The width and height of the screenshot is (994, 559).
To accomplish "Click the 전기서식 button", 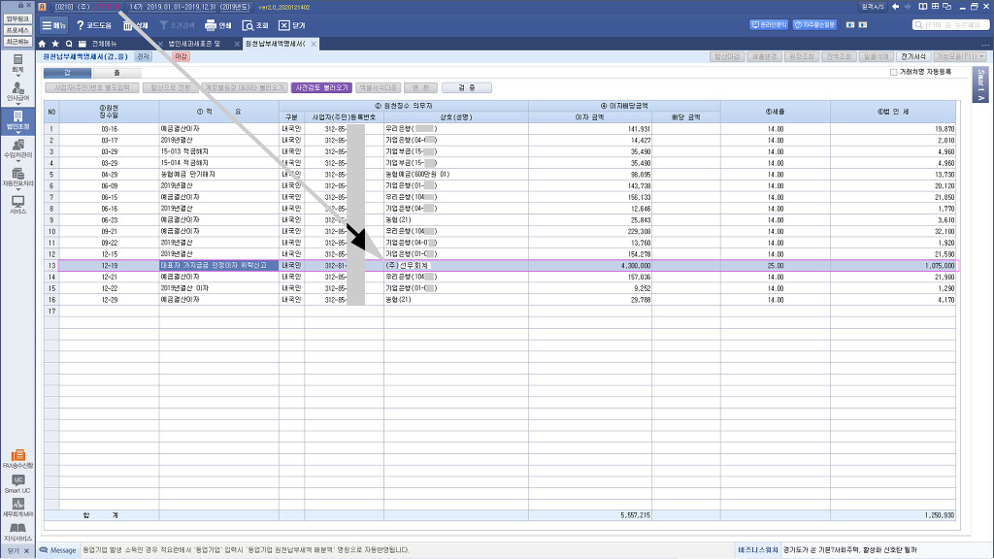I will point(912,57).
